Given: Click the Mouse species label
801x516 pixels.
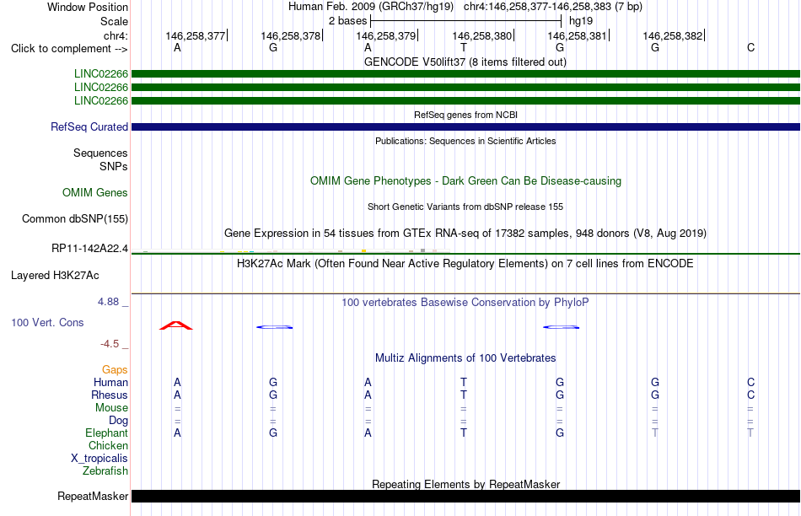Looking at the screenshot, I should coord(111,408).
